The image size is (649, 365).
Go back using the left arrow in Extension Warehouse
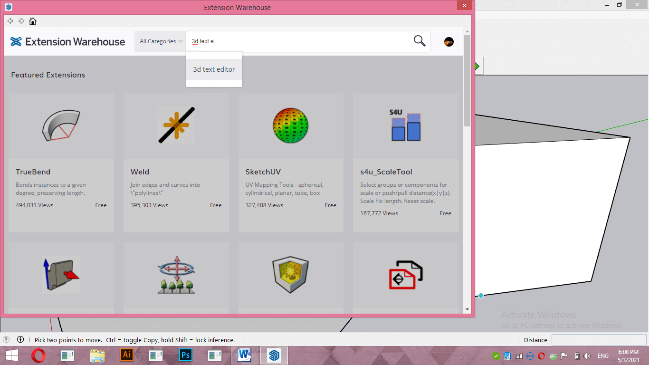coord(10,21)
